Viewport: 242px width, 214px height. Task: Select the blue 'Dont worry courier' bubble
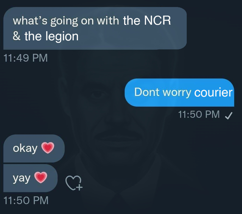[x=179, y=93]
